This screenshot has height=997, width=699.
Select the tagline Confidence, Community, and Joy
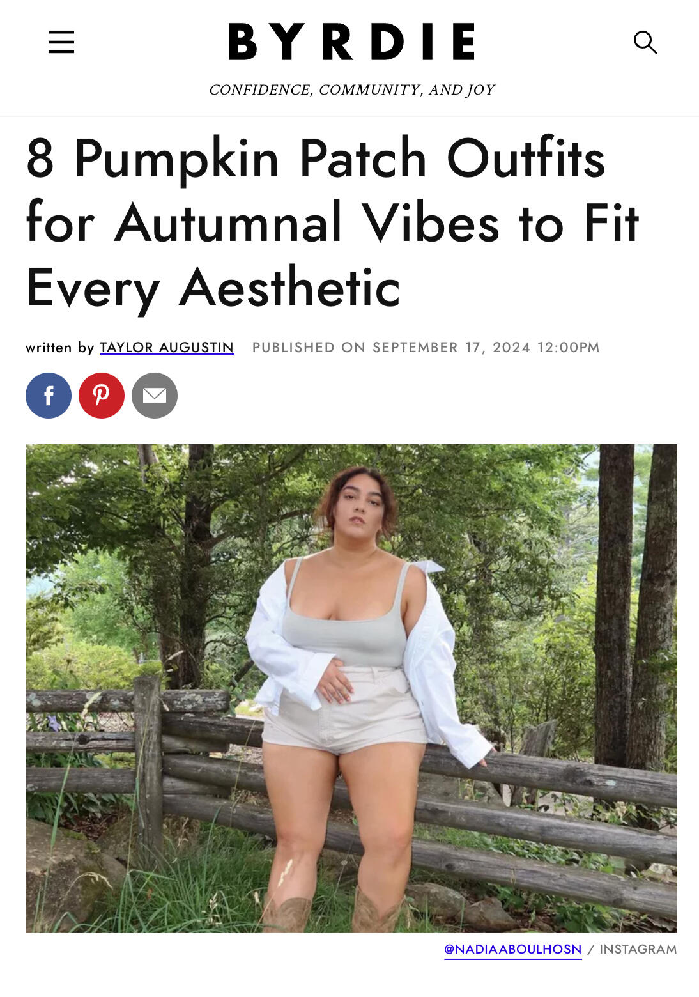(351, 90)
